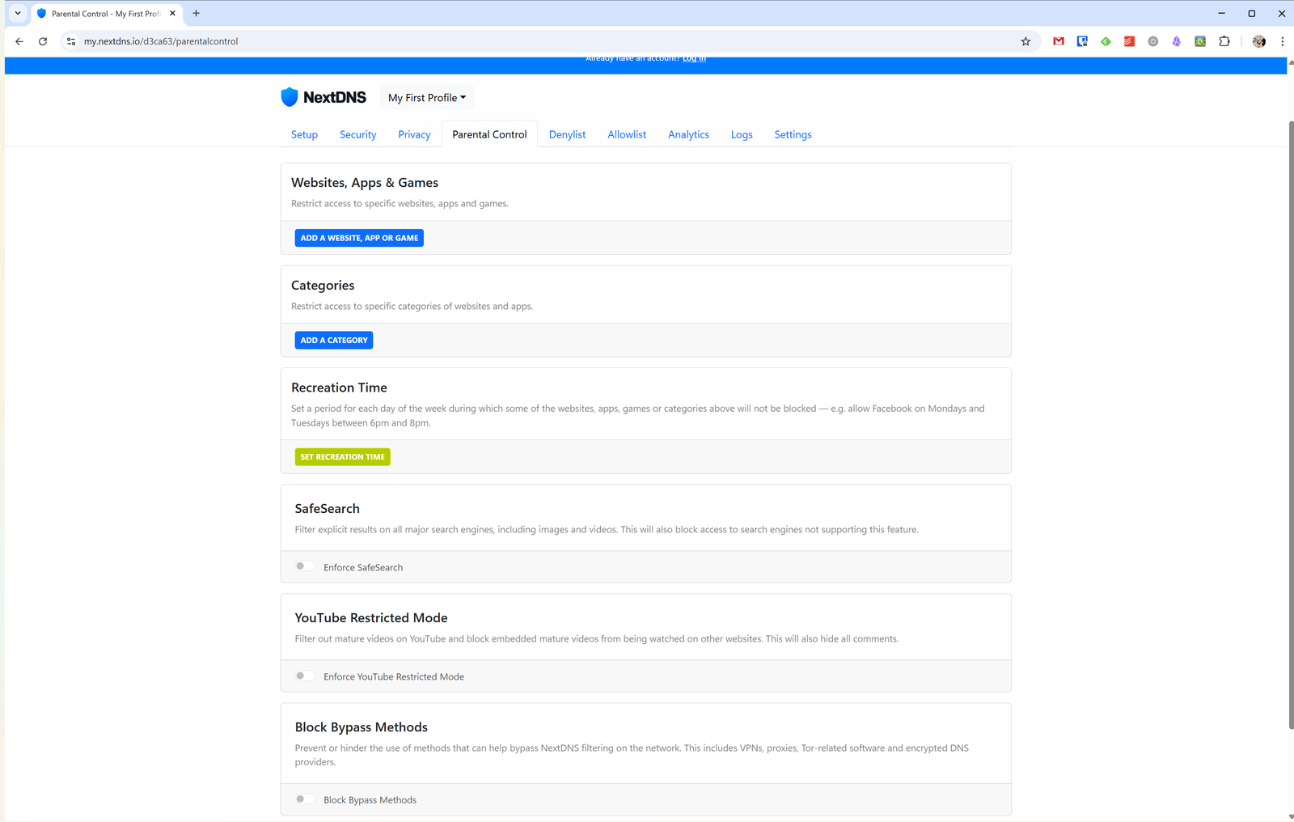Turn on Block Bypass Methods switch

tap(305, 799)
